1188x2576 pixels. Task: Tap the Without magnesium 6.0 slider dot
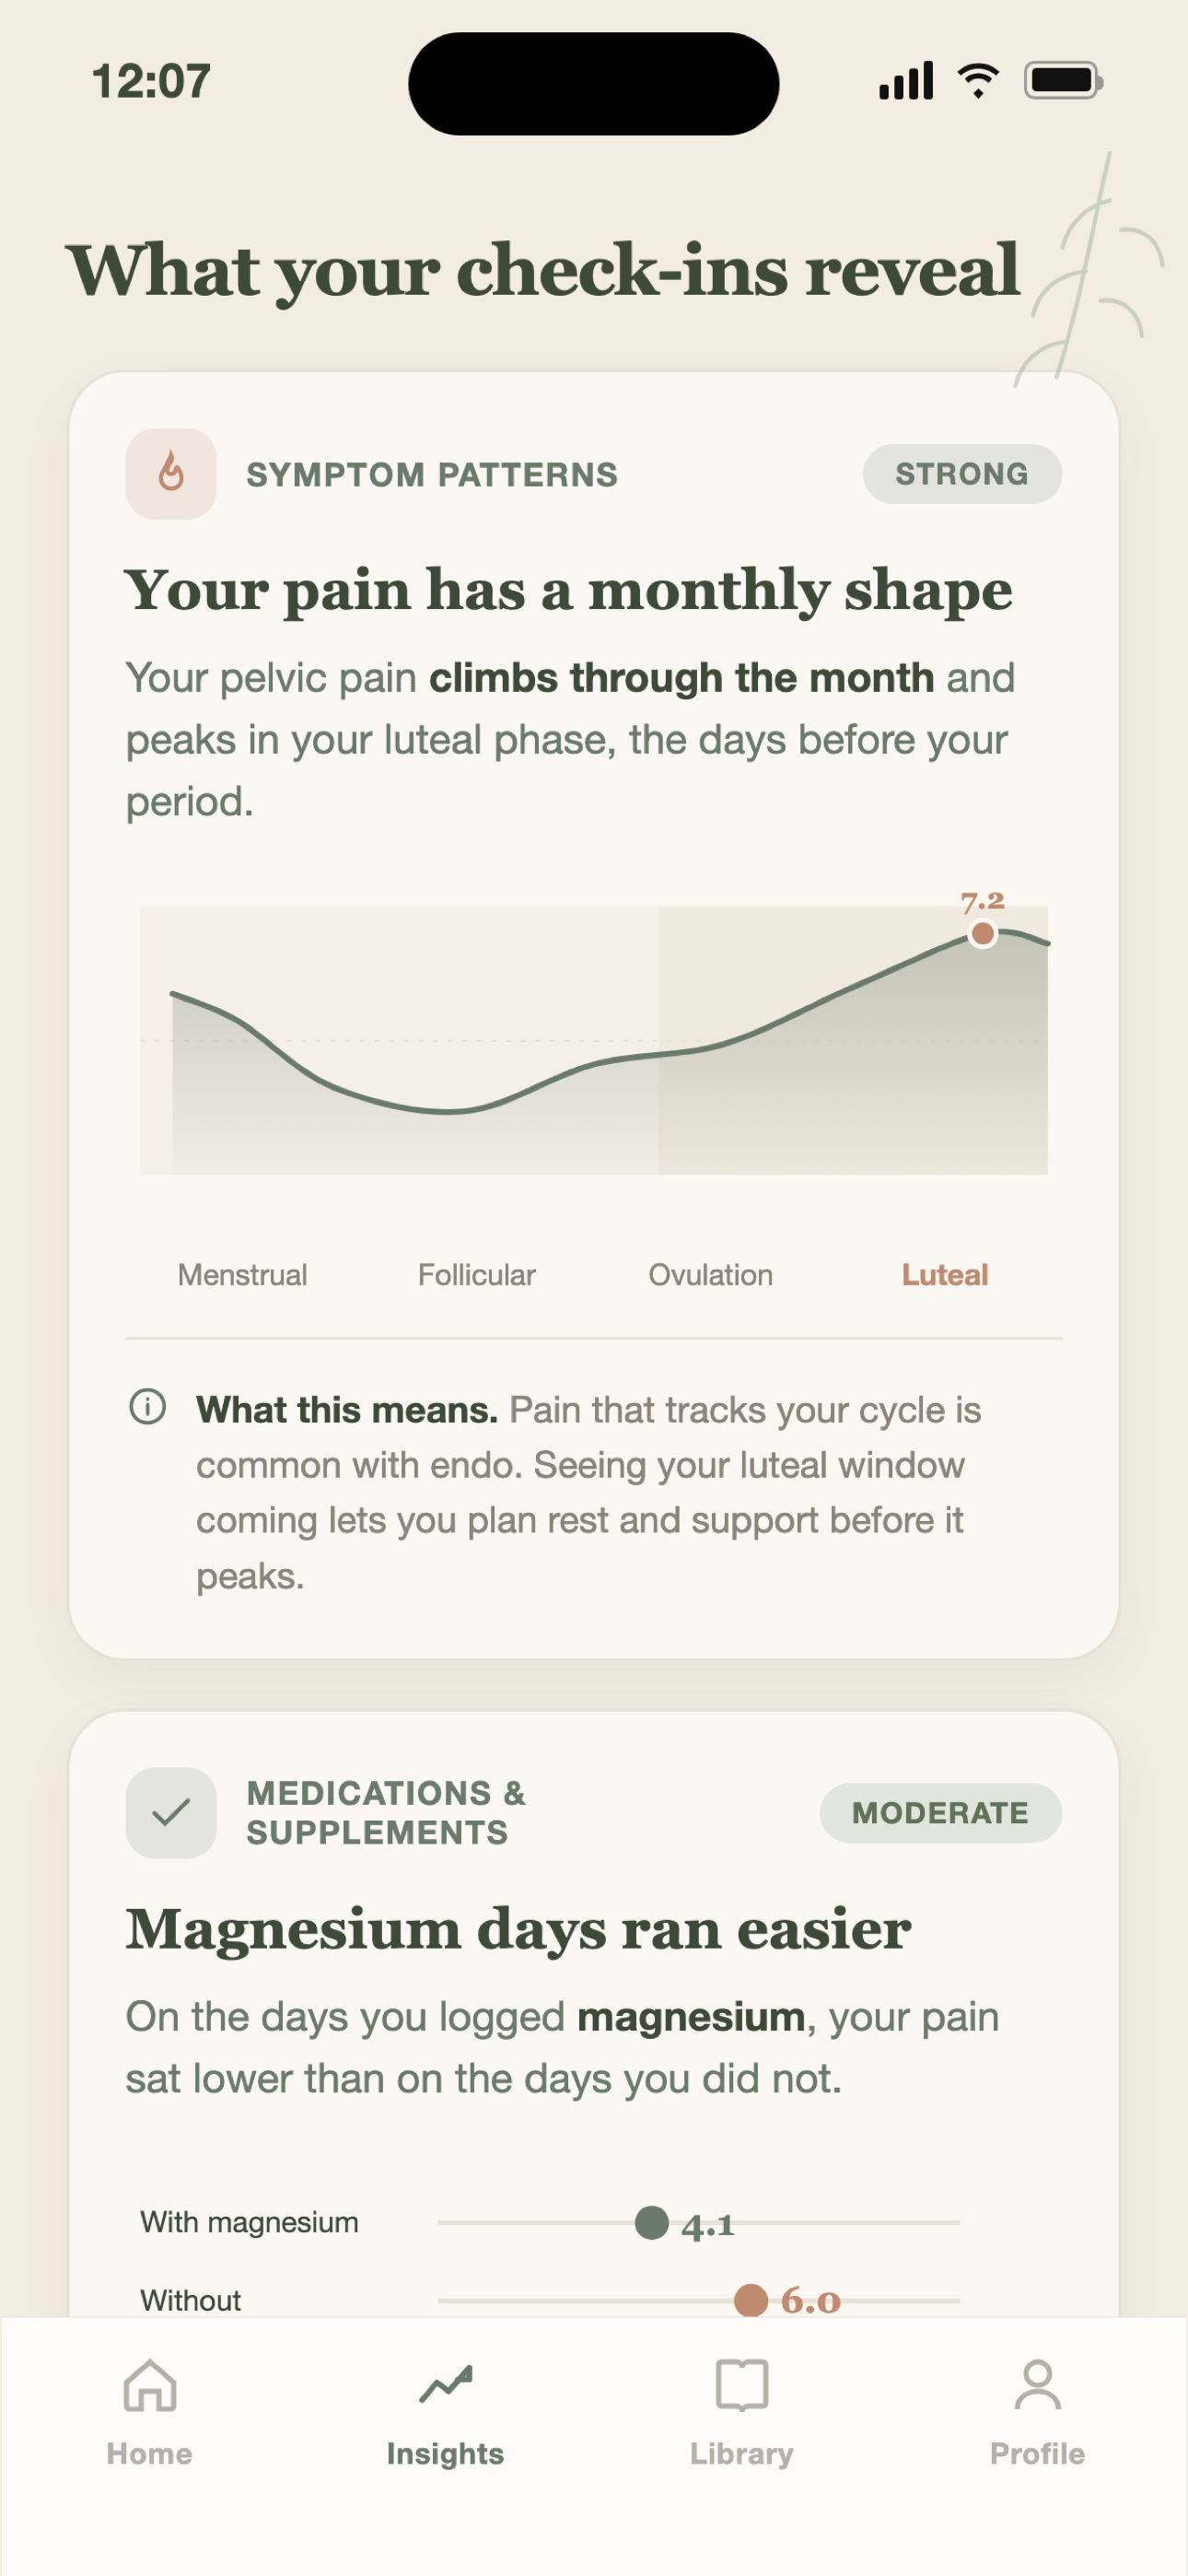click(x=751, y=2300)
